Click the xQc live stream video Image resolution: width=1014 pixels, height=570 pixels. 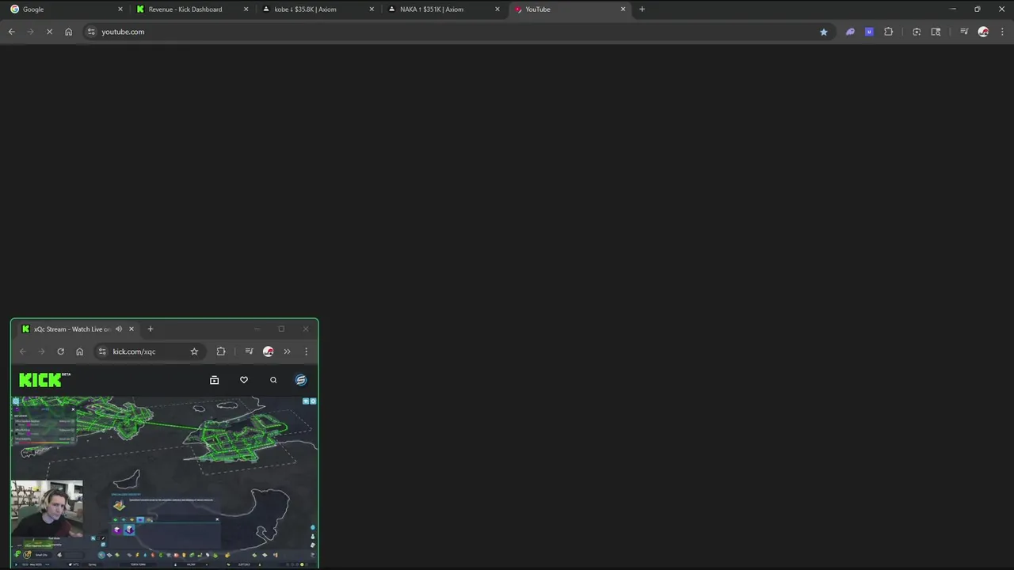click(164, 482)
